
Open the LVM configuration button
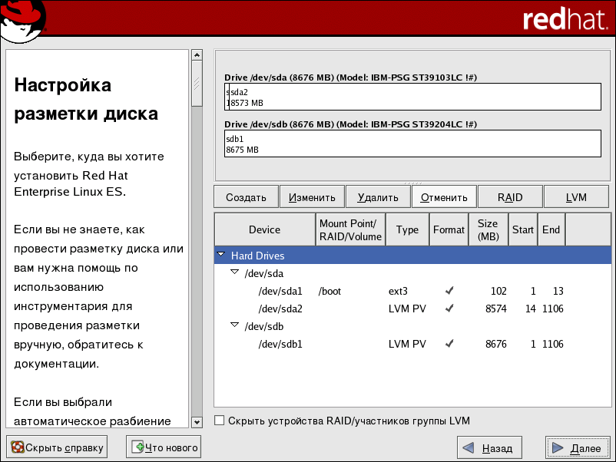click(x=576, y=197)
